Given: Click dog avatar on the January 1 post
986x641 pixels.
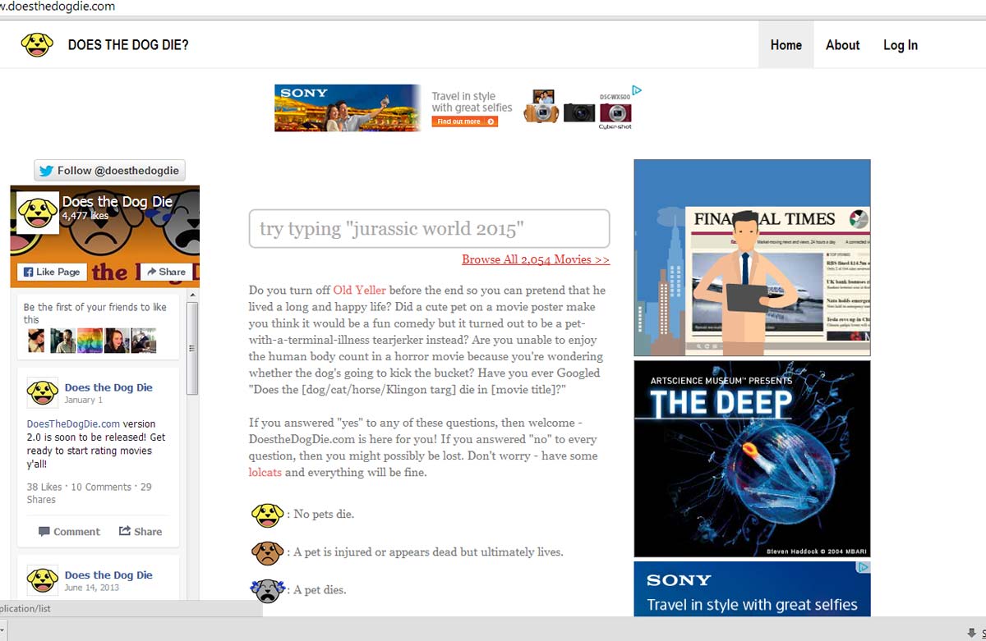Looking at the screenshot, I should (43, 392).
